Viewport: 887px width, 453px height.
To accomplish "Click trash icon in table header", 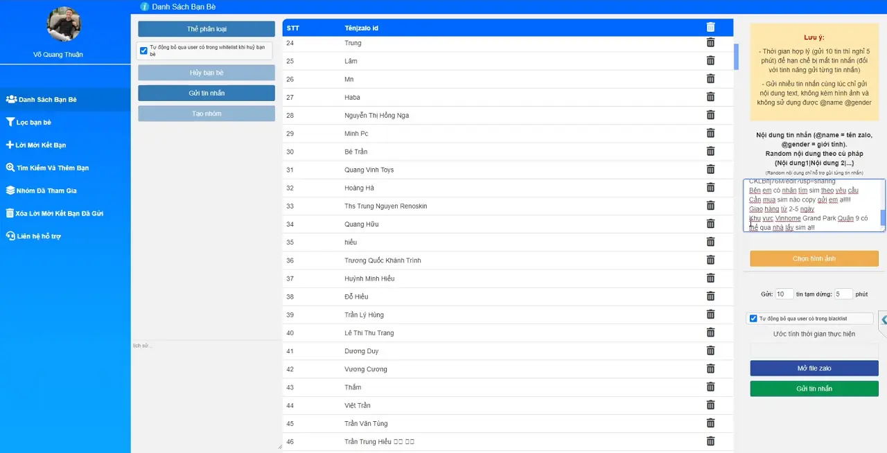I will tap(710, 27).
